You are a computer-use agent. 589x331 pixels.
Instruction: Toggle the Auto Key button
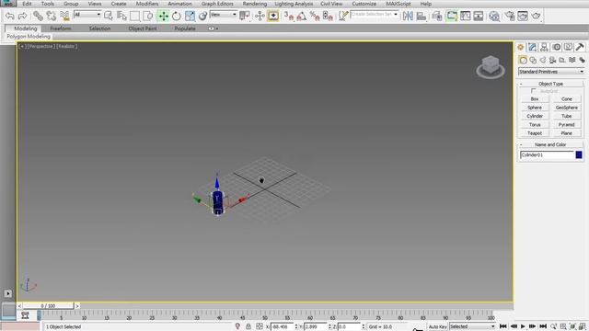tap(438, 326)
